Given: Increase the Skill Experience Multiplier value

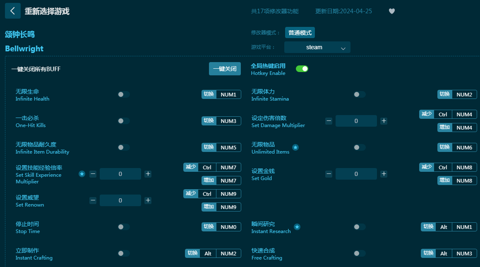Looking at the screenshot, I should coord(148,174).
